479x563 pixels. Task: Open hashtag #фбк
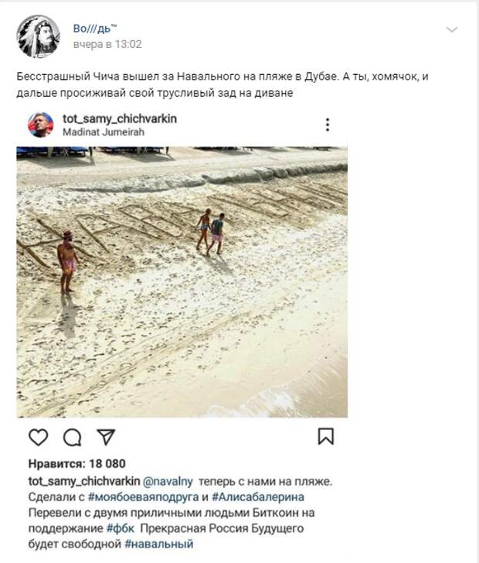click(121, 528)
